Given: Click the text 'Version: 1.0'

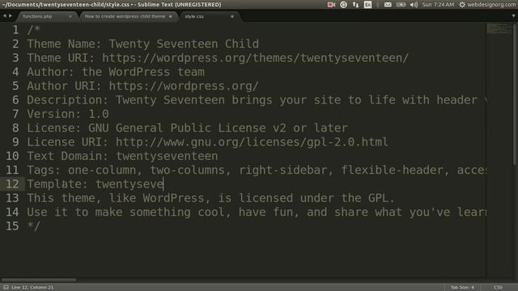Looking at the screenshot, I should pyautogui.click(x=68, y=114).
